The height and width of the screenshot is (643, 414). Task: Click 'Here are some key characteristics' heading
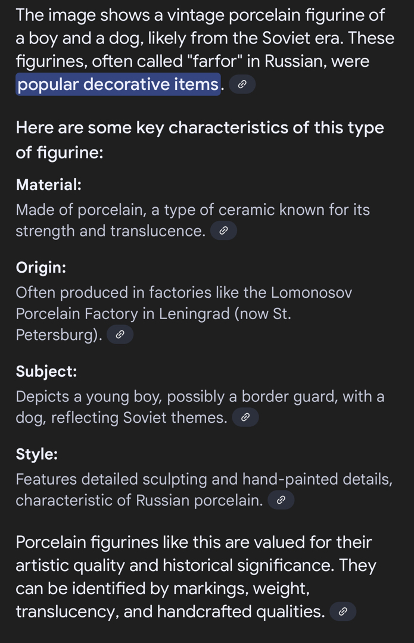pyautogui.click(x=200, y=140)
